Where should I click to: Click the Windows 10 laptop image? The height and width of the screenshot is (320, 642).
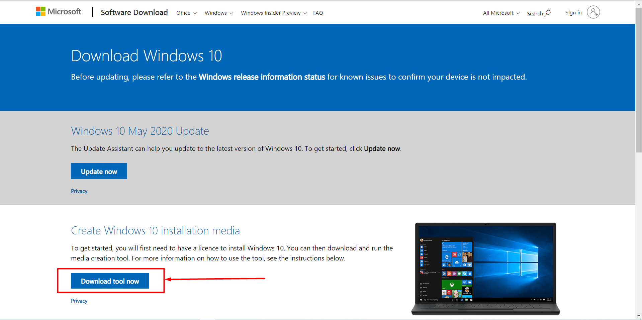(x=485, y=269)
